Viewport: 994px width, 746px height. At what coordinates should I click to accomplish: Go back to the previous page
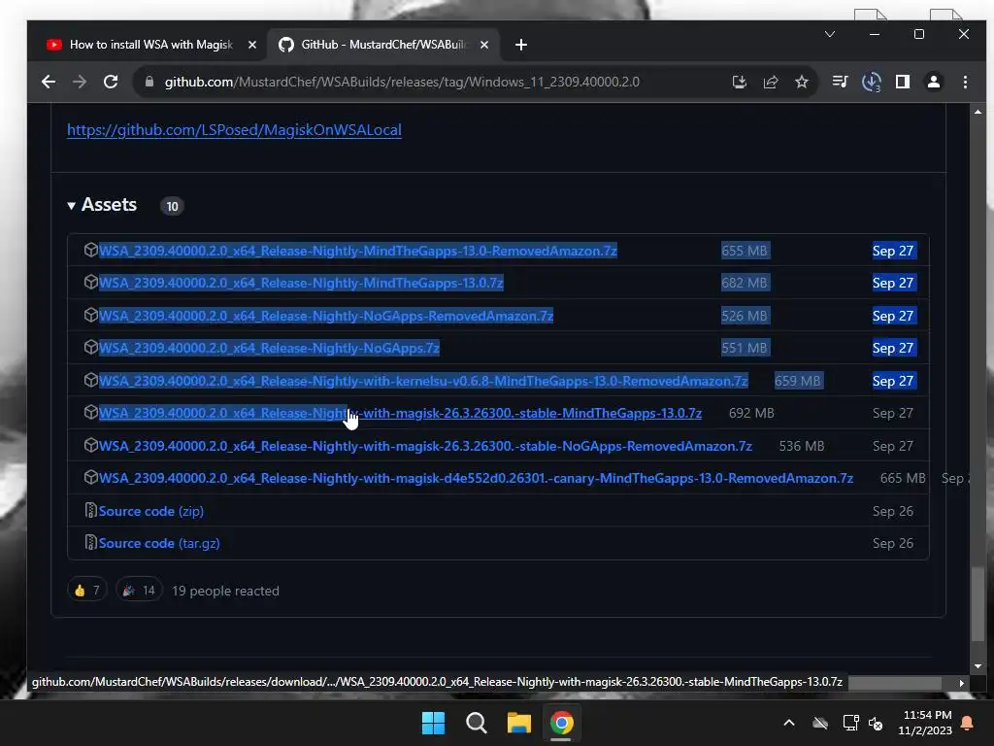coord(49,82)
